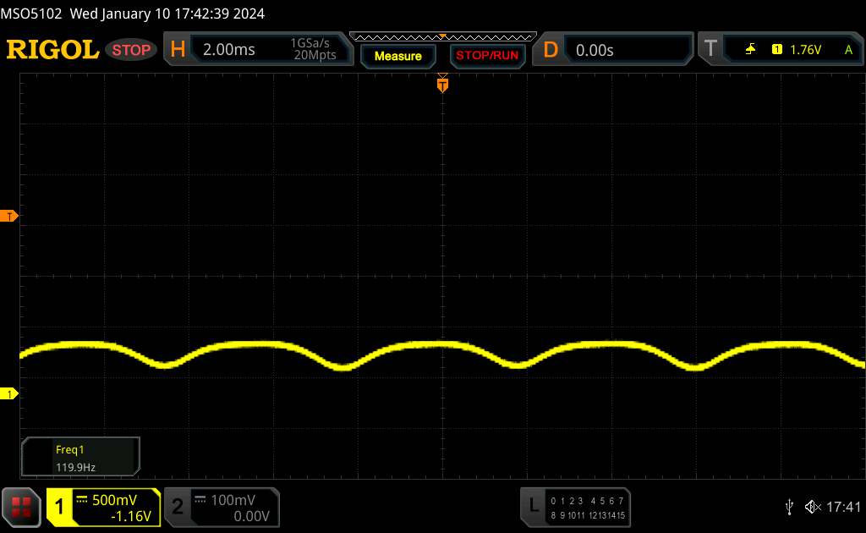Click the orange H horizontal timebase icon
This screenshot has width=866, height=533.
click(x=178, y=50)
